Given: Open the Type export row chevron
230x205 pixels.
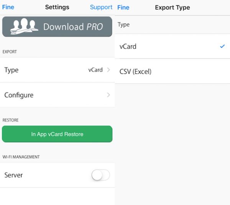Looking at the screenshot, I should (108, 70).
